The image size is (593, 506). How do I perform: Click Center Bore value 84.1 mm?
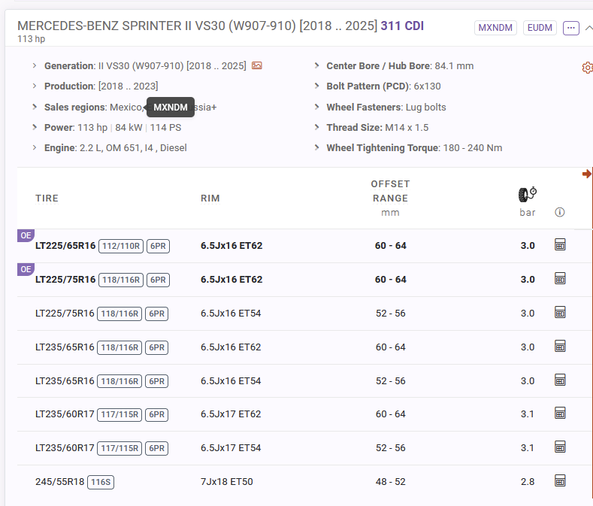click(454, 65)
